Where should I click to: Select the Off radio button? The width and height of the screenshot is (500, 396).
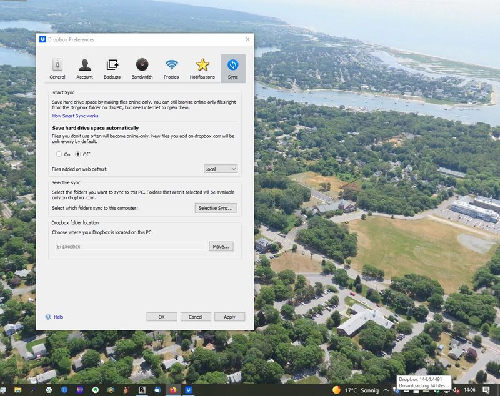tap(77, 154)
